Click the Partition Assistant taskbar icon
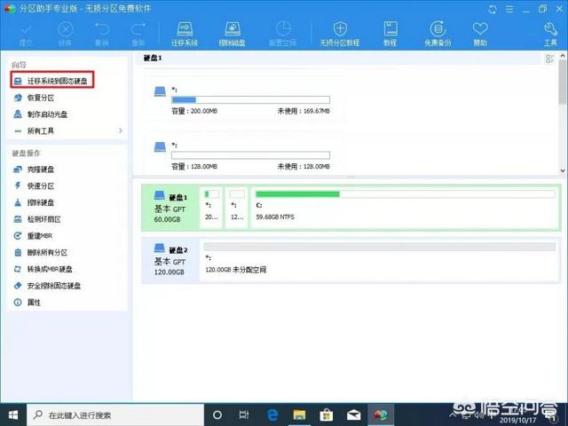Screen dimensions: 568x426 381,414
